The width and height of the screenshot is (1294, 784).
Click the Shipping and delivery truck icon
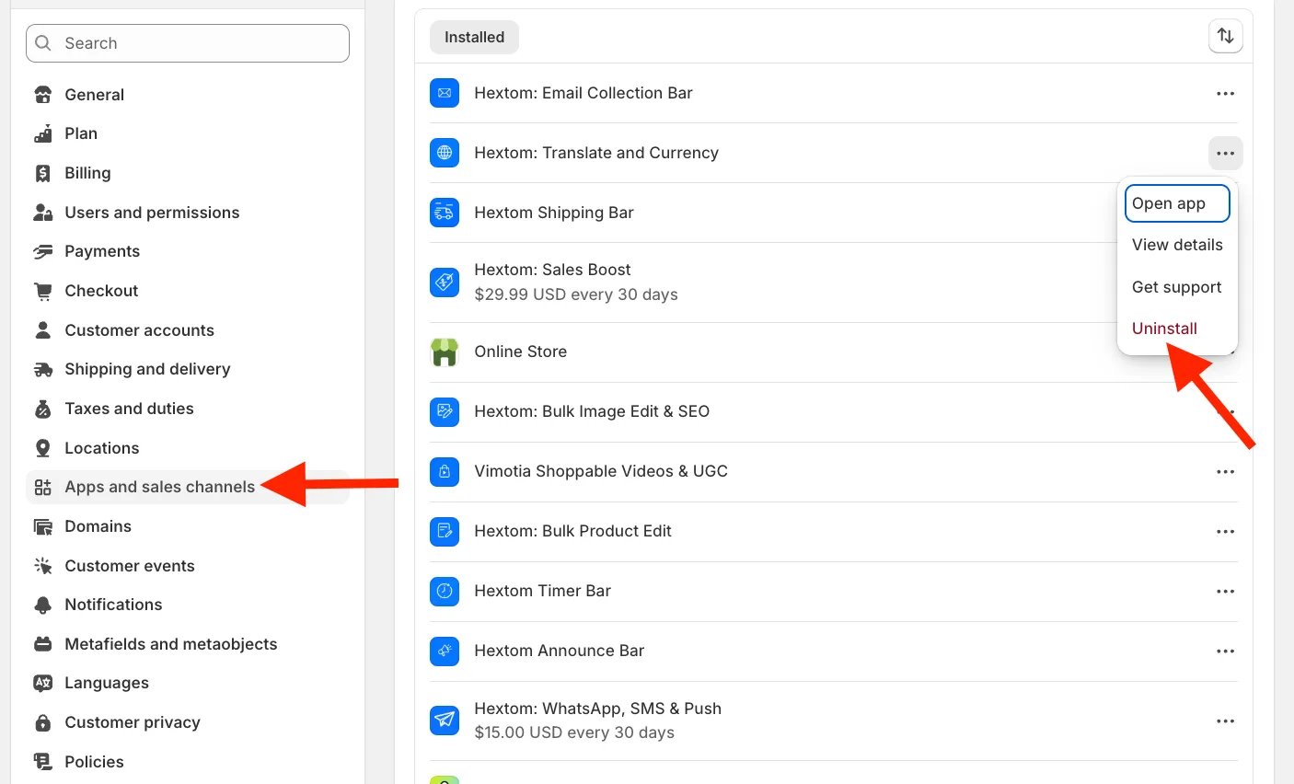43,369
